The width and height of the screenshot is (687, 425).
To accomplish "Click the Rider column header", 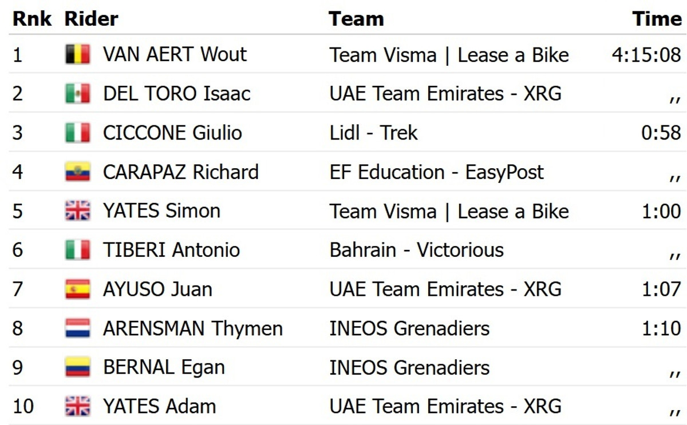I will pyautogui.click(x=91, y=19).
